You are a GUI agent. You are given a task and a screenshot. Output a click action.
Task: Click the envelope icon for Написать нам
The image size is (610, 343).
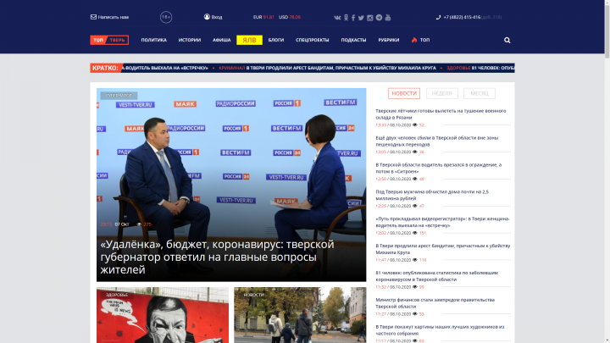pos(93,17)
